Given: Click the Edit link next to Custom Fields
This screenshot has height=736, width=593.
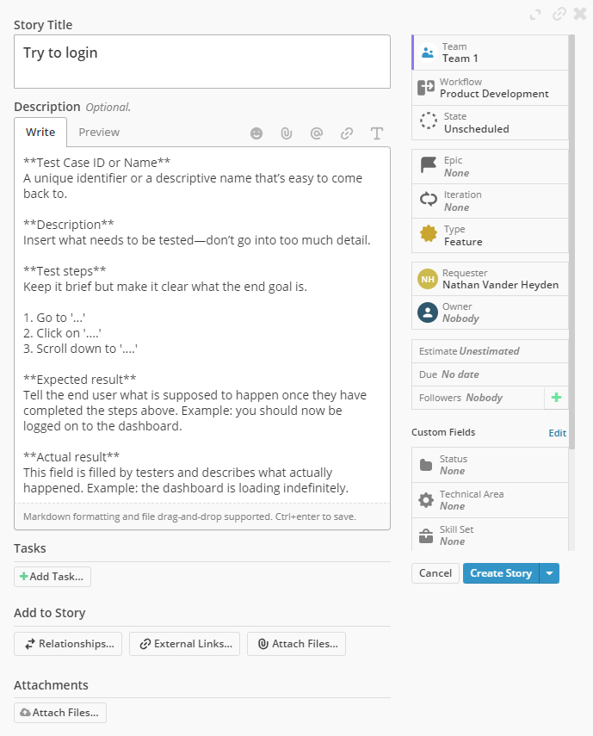Looking at the screenshot, I should point(557,433).
